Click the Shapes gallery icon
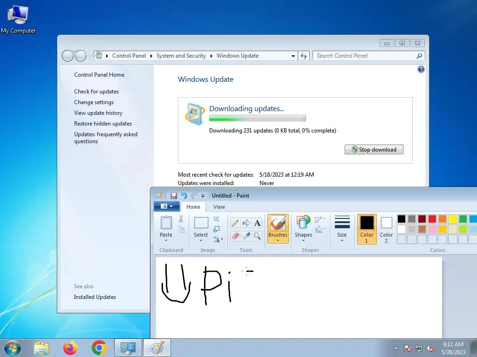This screenshot has height=357, width=477. [303, 223]
